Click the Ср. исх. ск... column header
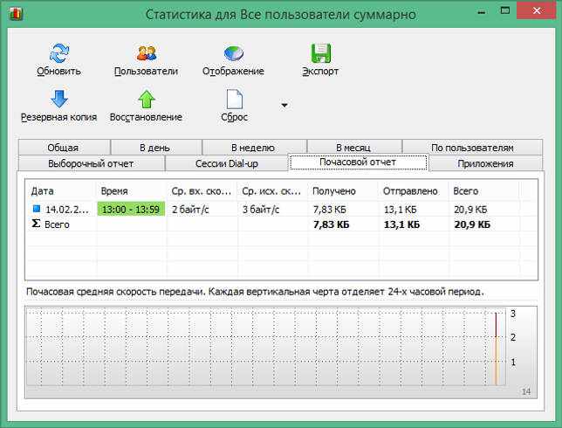 coord(273,191)
